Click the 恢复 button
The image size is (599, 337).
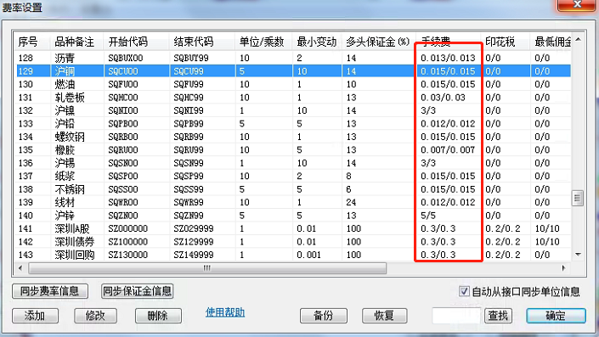(384, 316)
